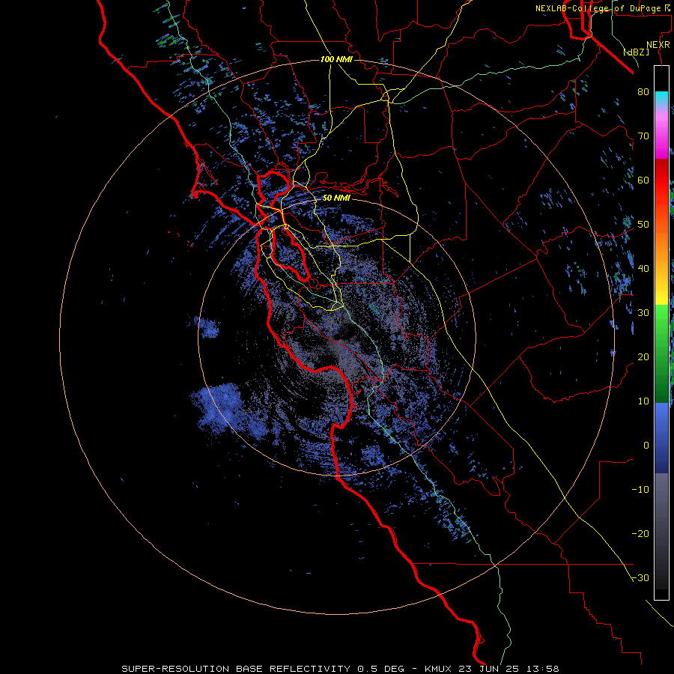Pick the cyan segment atop the color bar
The image size is (674, 674).
(x=661, y=98)
